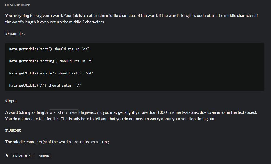Click the "dd" return value in code
The width and height of the screenshot is (271, 164).
click(89, 73)
